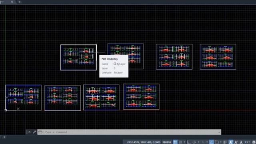Image resolution: width=256 pixels, height=144 pixels.
Task: Select third PDF underlay in bottom row
Action: [x=101, y=97]
